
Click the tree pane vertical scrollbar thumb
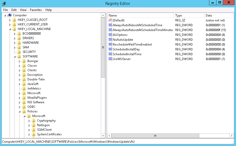point(103,47)
